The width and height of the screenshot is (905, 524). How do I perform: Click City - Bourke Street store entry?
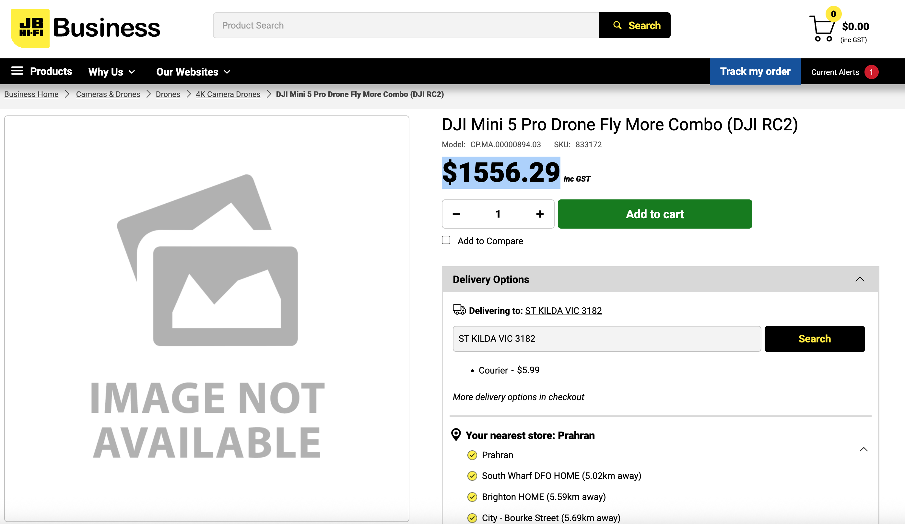551,518
